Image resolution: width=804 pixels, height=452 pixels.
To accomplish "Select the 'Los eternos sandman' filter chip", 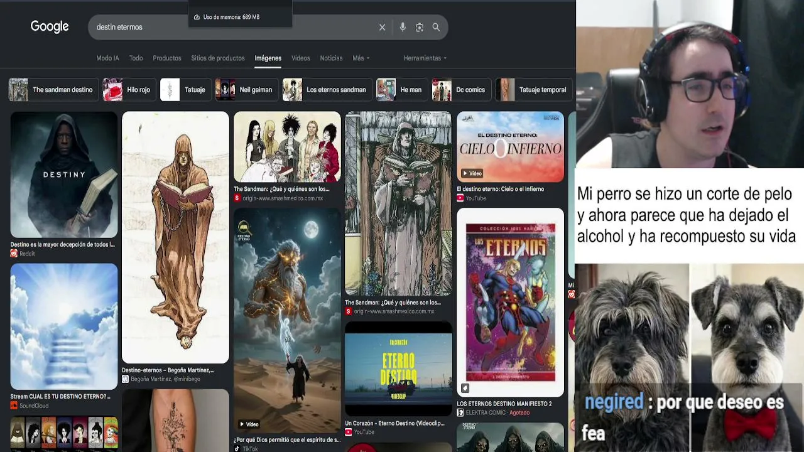I will click(x=327, y=90).
